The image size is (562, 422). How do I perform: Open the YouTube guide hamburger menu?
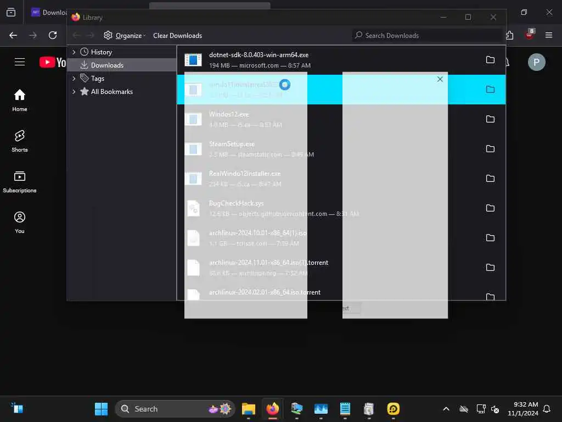click(x=20, y=62)
